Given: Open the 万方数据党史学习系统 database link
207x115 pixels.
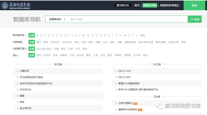Looking at the screenshot, I should [31, 77].
